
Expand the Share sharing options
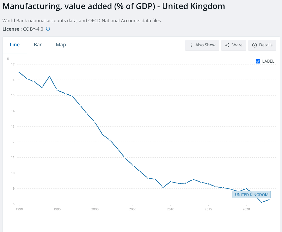(234, 45)
